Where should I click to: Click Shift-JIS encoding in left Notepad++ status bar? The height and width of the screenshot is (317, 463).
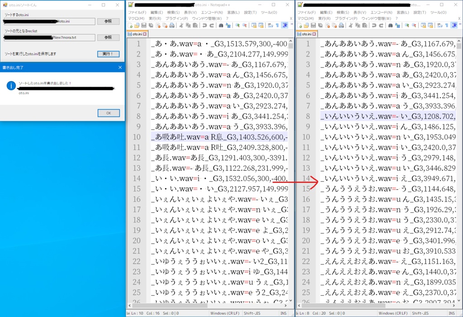tap(252, 313)
